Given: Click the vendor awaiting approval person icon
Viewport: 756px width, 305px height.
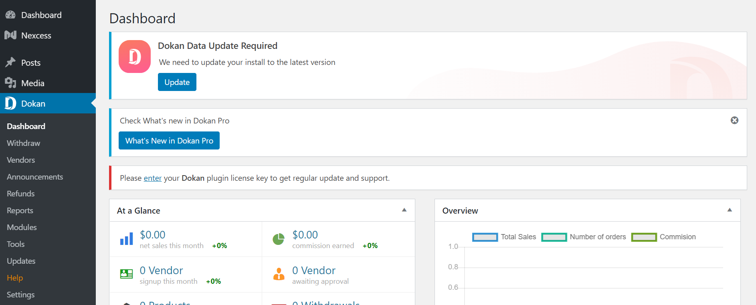Looking at the screenshot, I should 279,274.
